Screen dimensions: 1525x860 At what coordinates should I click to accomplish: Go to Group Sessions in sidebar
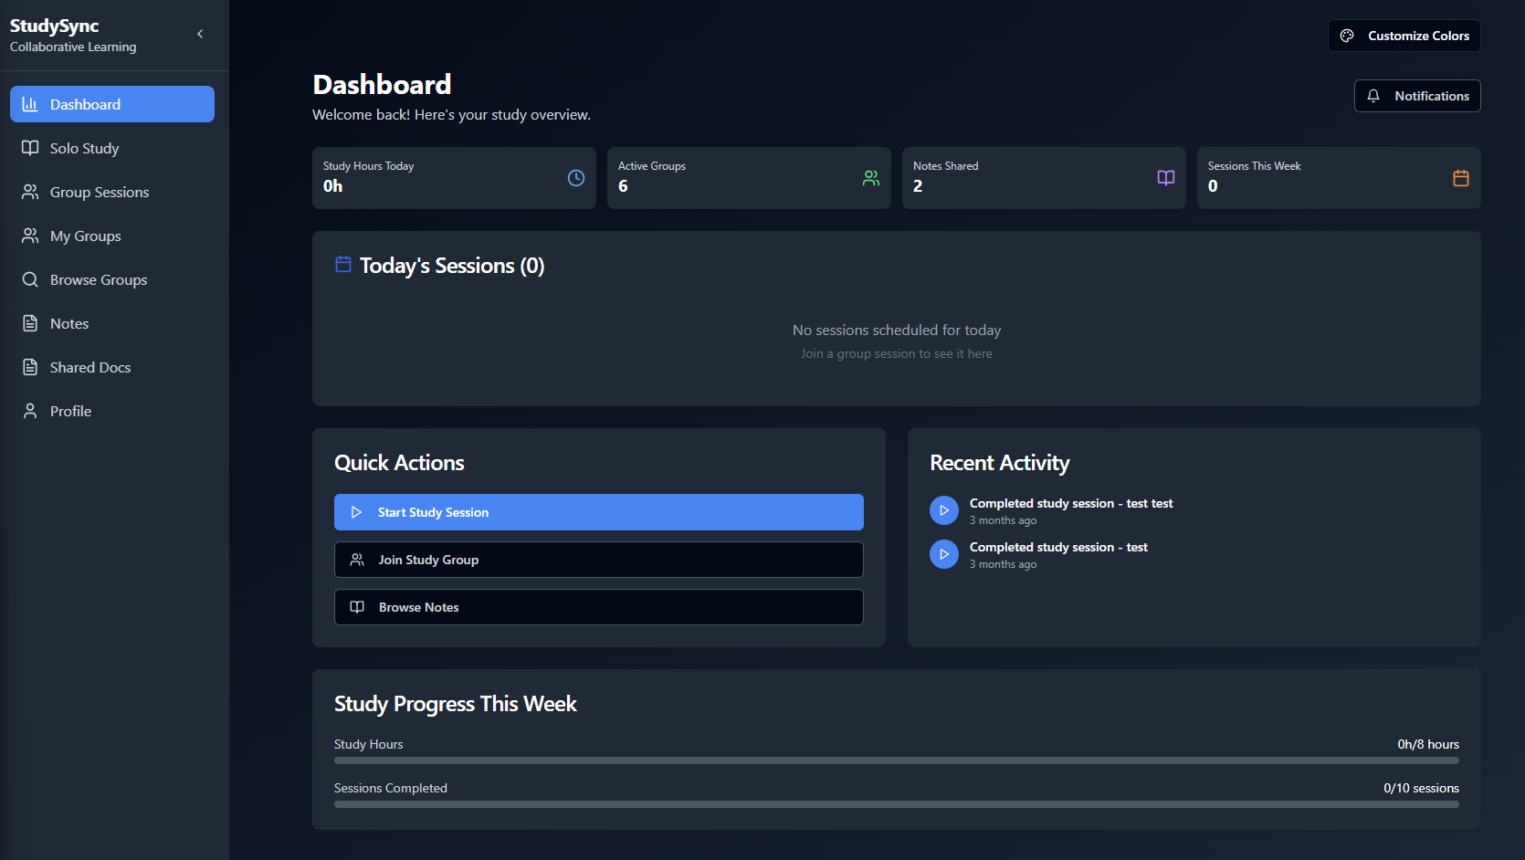pyautogui.click(x=99, y=192)
